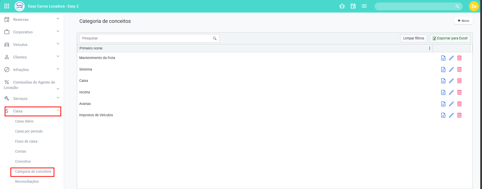The image size is (482, 189).
Task: Open the calendar icon in top bar
Action: tap(353, 6)
